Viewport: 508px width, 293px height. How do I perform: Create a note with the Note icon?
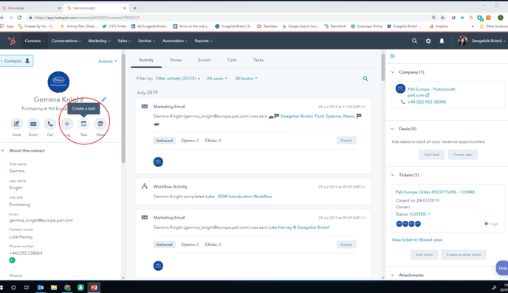click(x=16, y=124)
